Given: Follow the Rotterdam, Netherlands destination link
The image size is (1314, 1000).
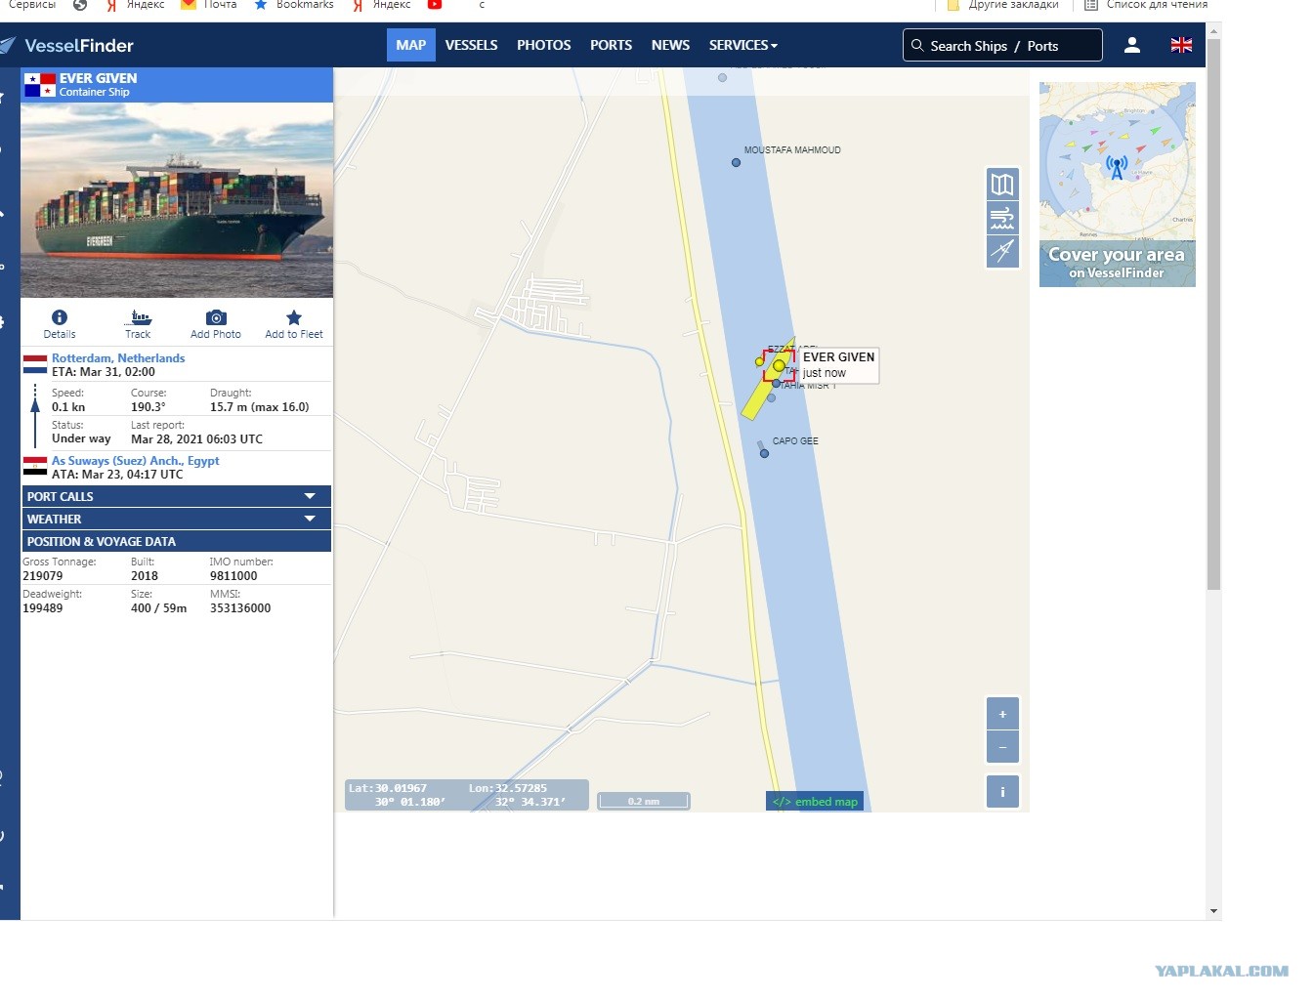Looking at the screenshot, I should pyautogui.click(x=118, y=358).
